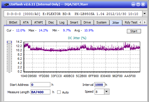The width and height of the screenshot is (149, 102).
Task: Click the LtnFlash chip icon in title bar
Action: [7, 5]
